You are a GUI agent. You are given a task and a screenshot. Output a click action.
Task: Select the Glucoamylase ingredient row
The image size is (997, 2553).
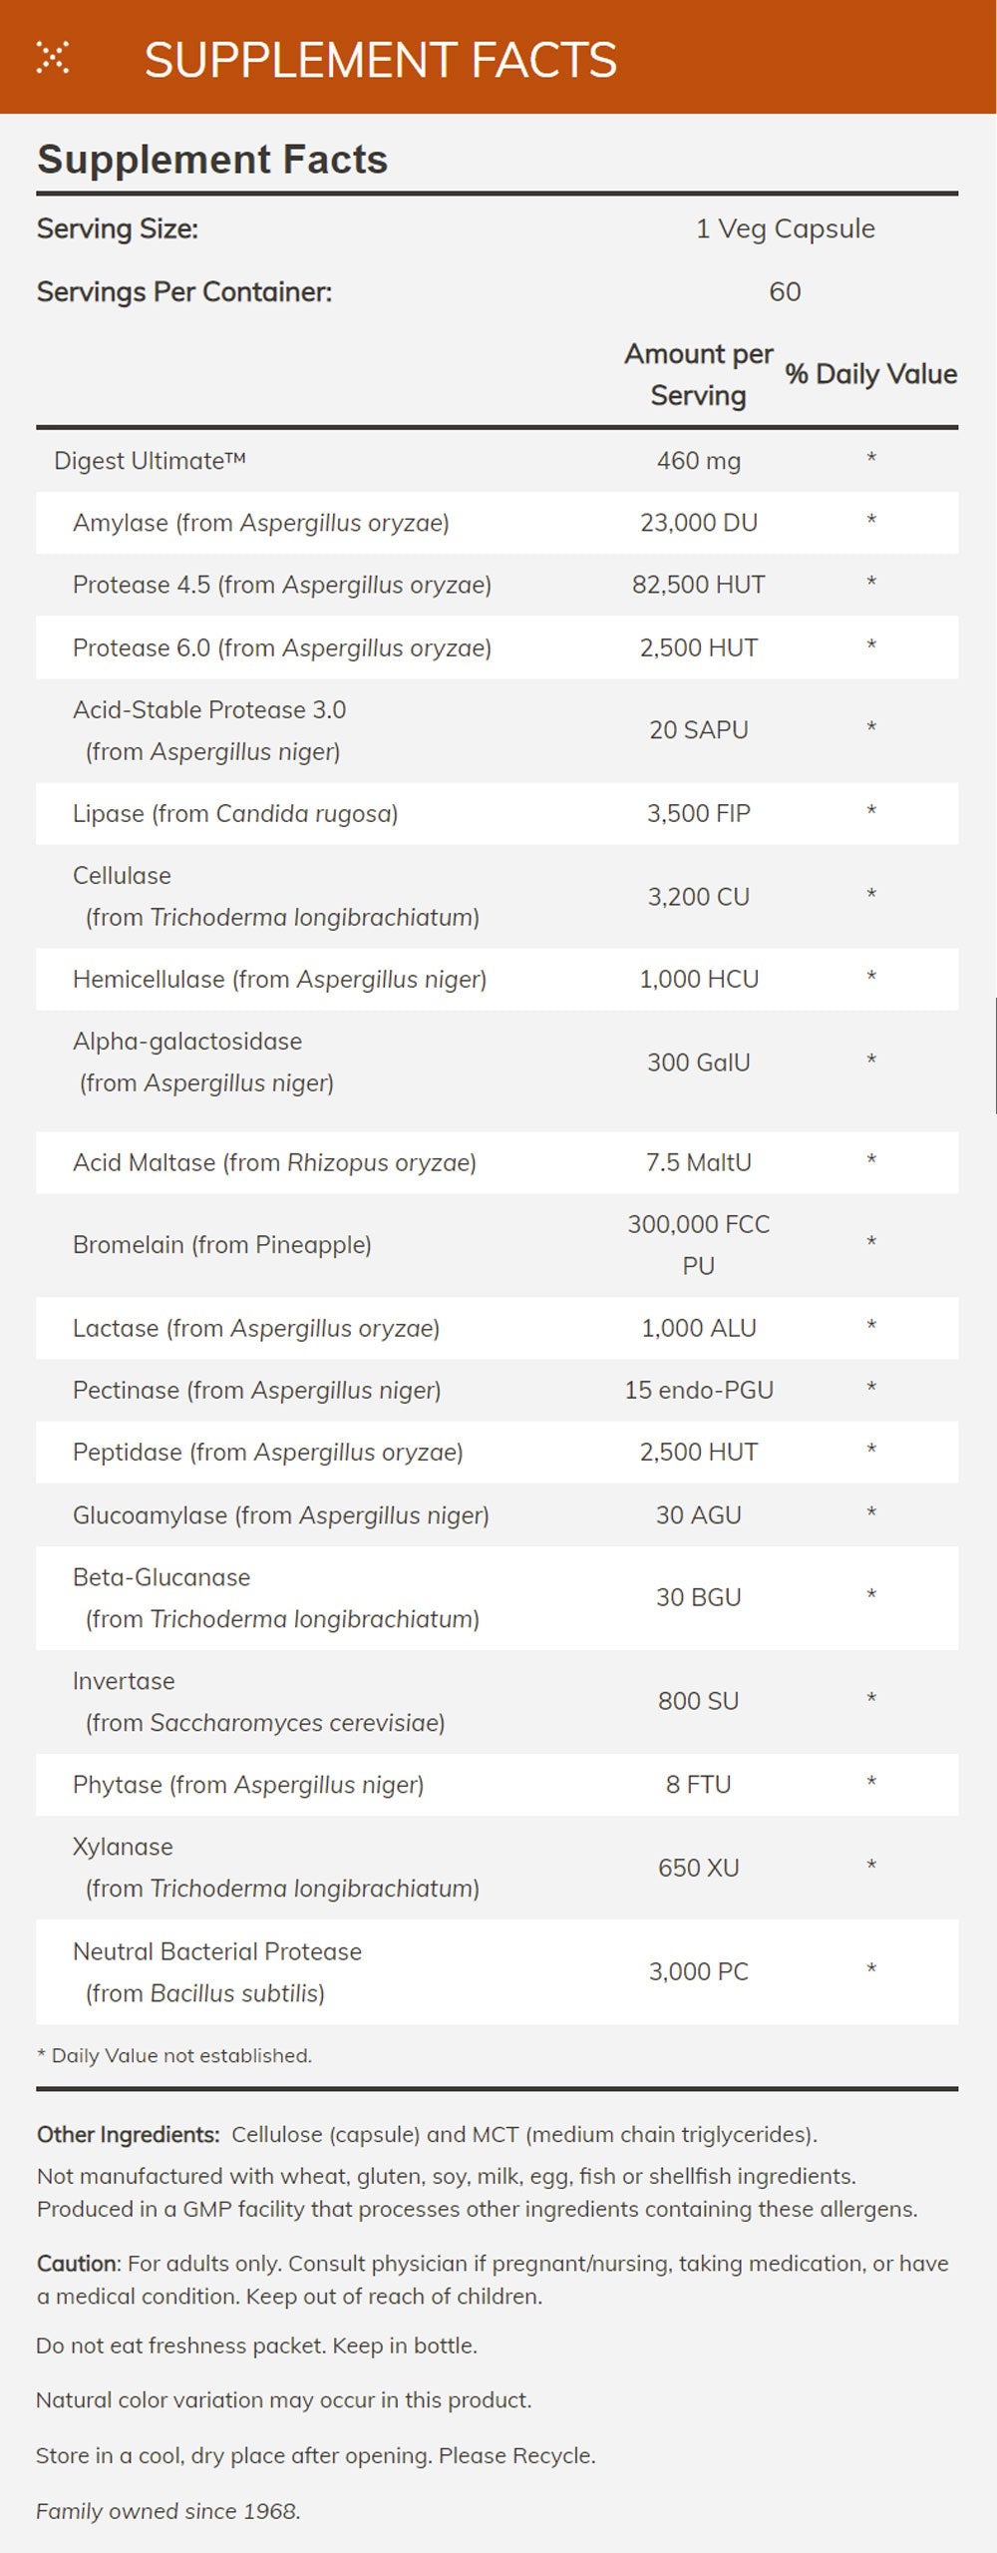point(281,1514)
